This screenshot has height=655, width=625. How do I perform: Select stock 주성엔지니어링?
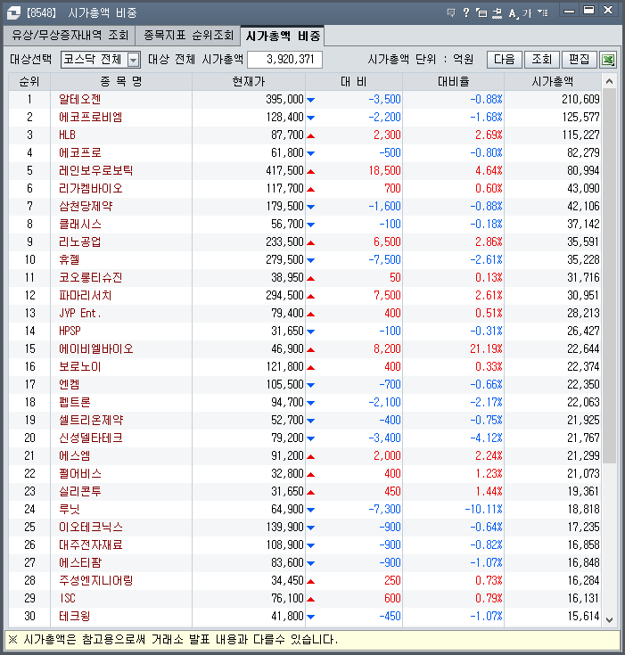95,581
